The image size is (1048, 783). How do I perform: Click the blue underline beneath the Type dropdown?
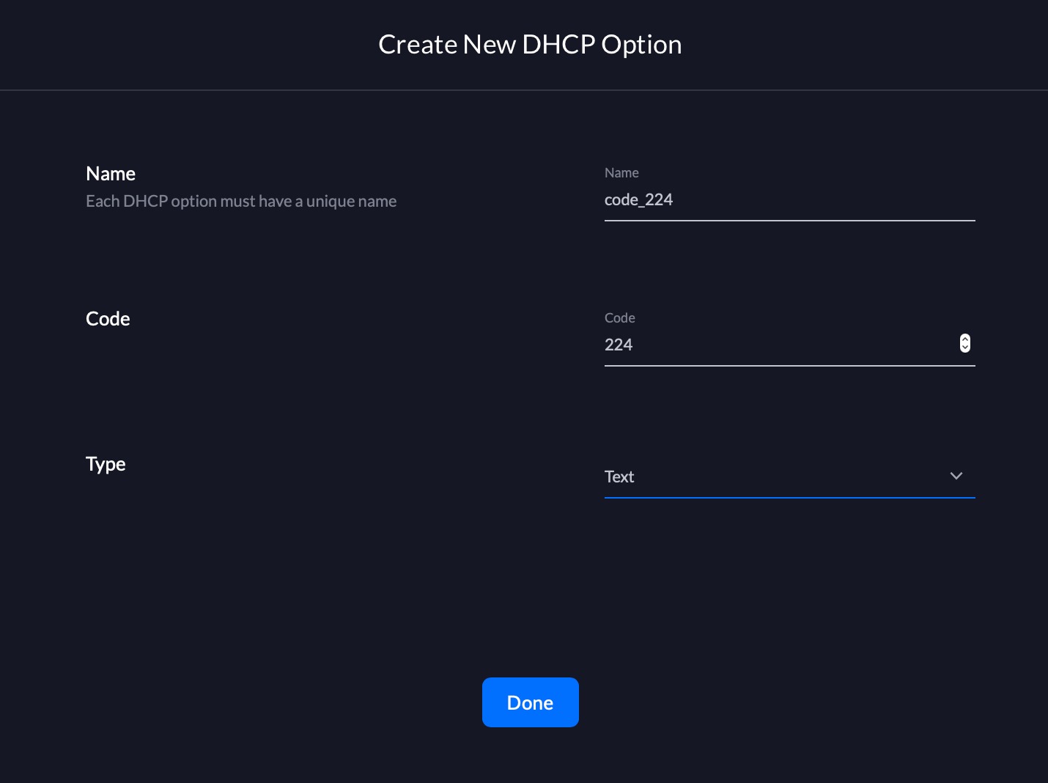pos(789,498)
